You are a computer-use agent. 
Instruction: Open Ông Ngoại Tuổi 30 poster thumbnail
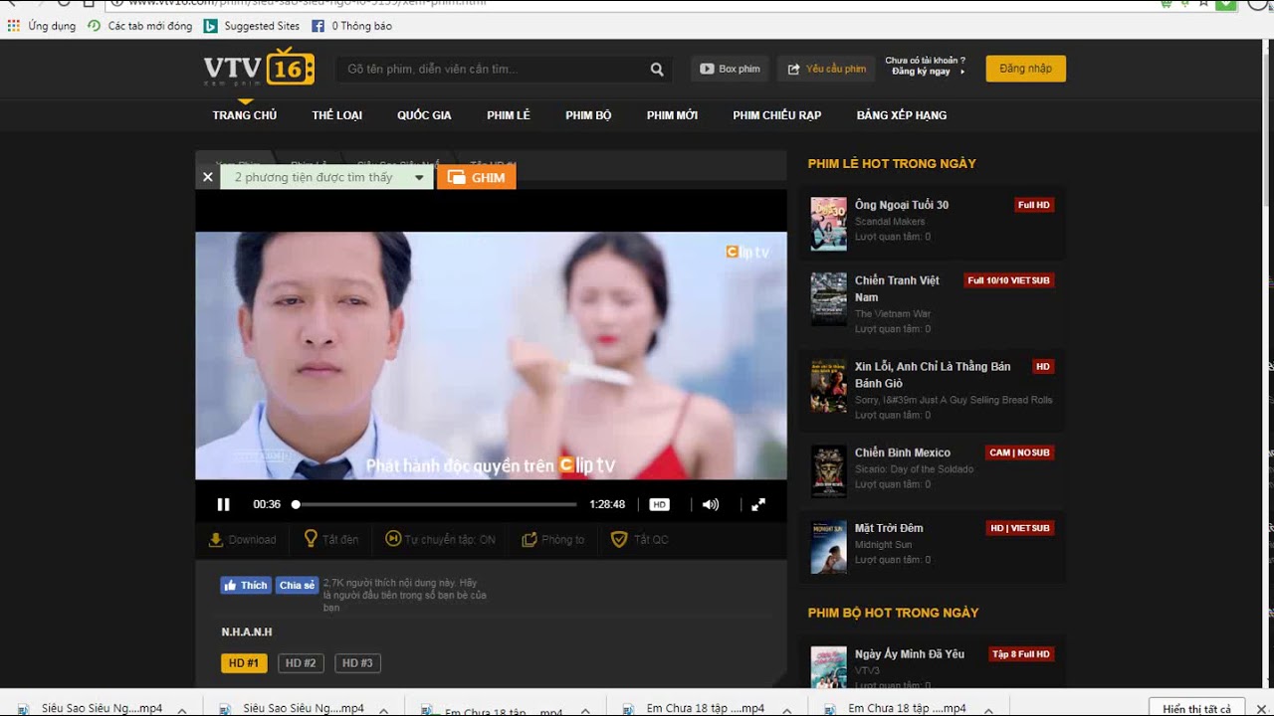click(828, 223)
